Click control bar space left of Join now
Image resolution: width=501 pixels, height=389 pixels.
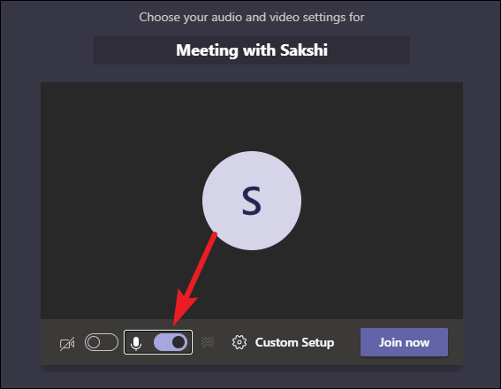coord(347,342)
